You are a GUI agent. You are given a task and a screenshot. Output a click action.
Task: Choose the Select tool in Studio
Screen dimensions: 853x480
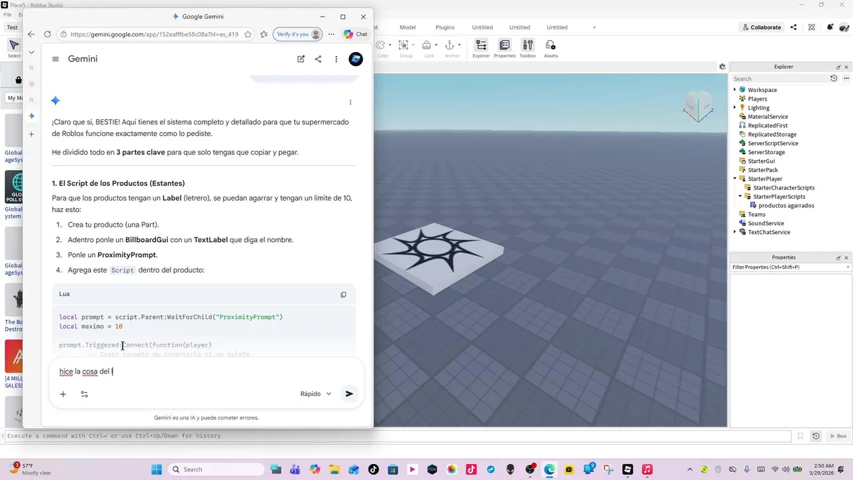(x=14, y=49)
